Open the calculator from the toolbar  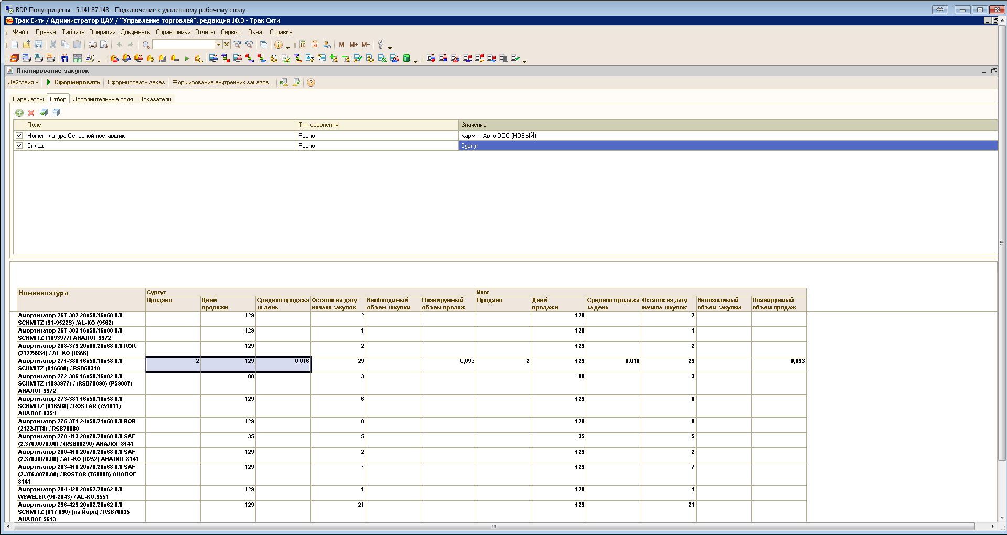(x=303, y=45)
